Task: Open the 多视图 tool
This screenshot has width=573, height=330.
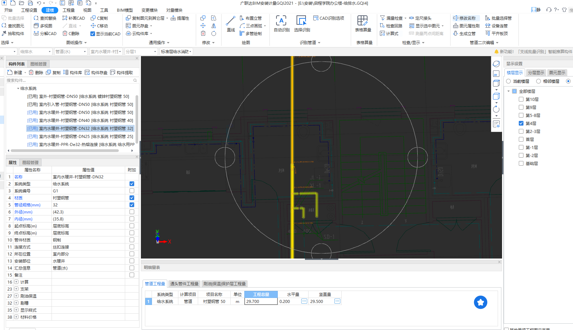Action: pos(43,26)
